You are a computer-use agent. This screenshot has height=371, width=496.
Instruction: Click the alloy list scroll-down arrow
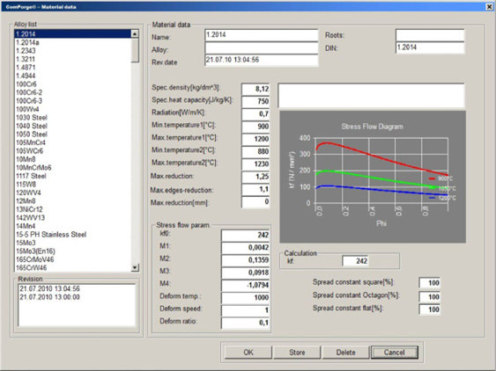(x=135, y=267)
